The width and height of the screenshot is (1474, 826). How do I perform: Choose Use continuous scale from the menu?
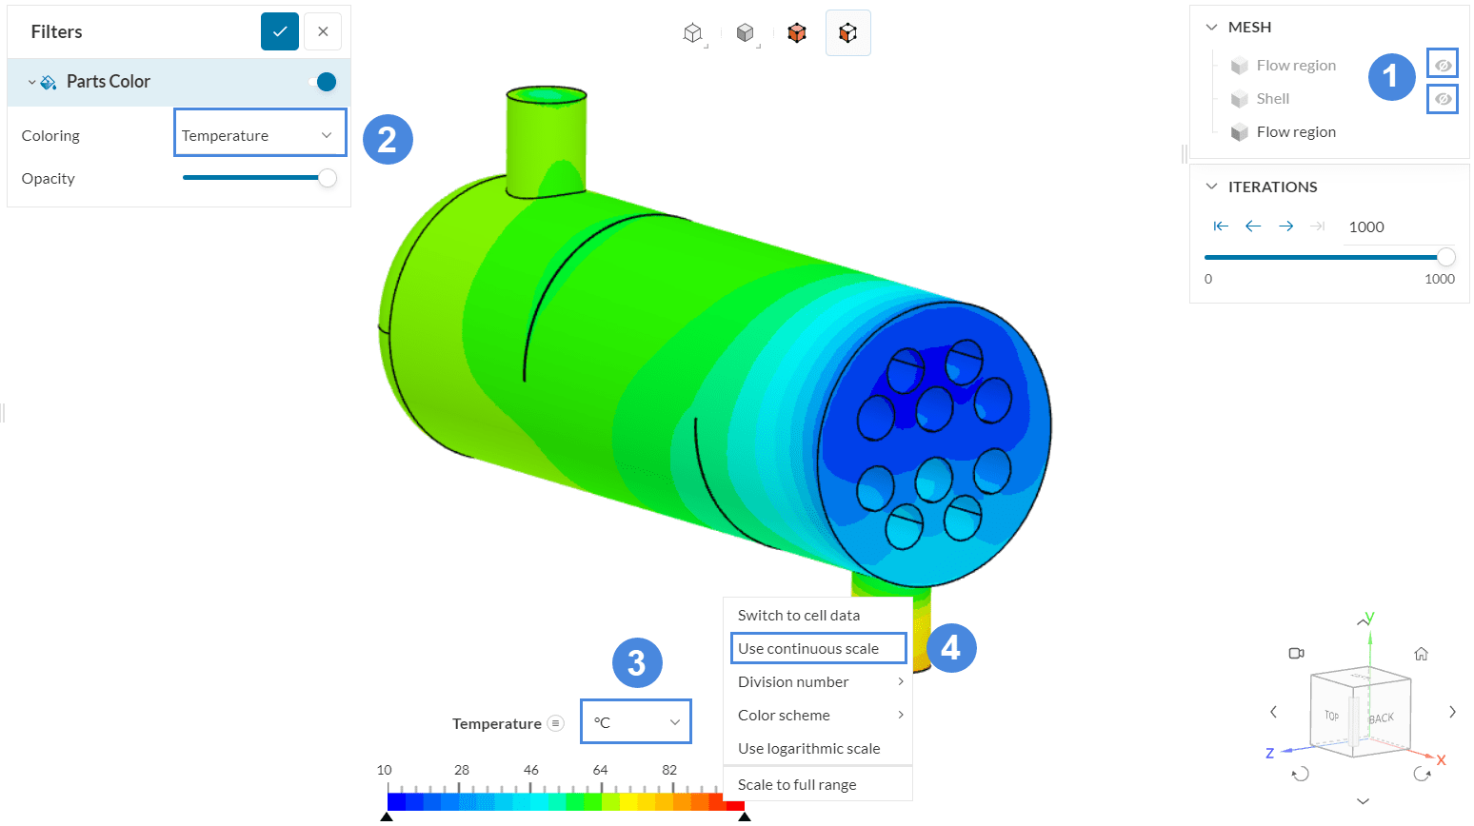[x=818, y=649]
